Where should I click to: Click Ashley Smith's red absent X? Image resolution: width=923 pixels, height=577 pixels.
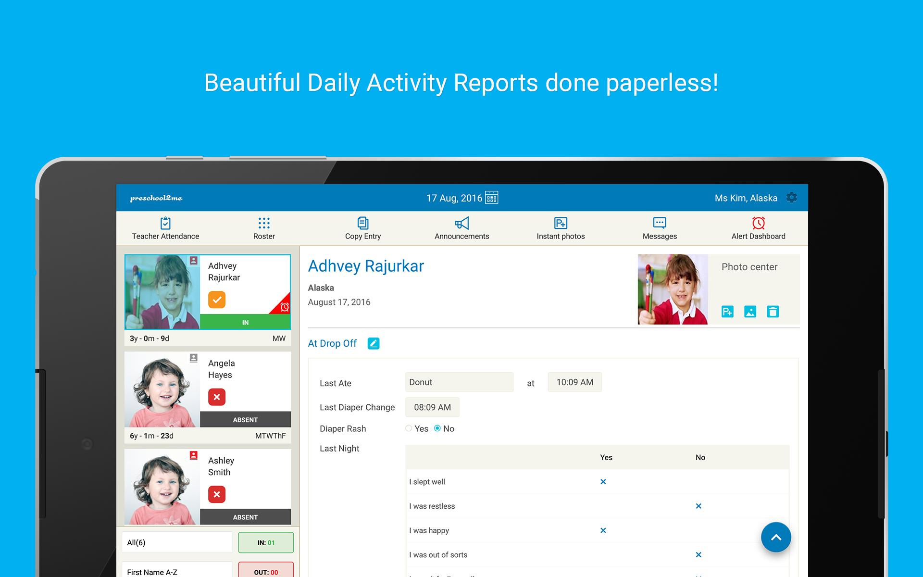217,494
